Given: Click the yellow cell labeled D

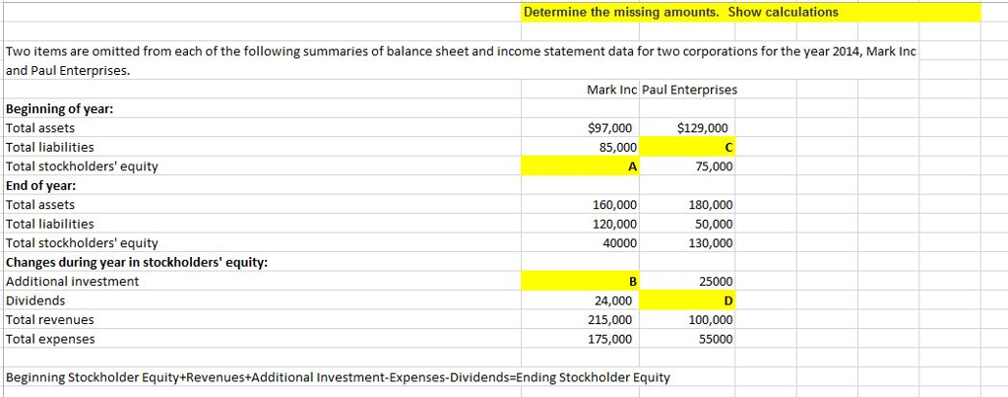Looking at the screenshot, I should coord(688,300).
